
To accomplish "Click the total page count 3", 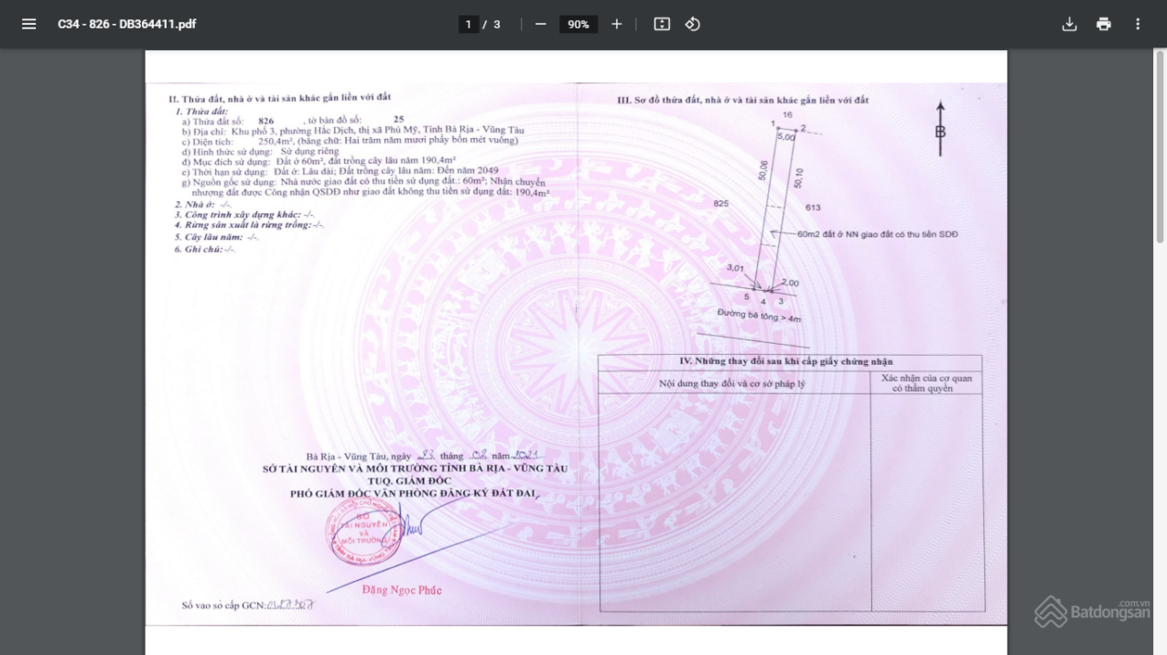I will tap(497, 25).
